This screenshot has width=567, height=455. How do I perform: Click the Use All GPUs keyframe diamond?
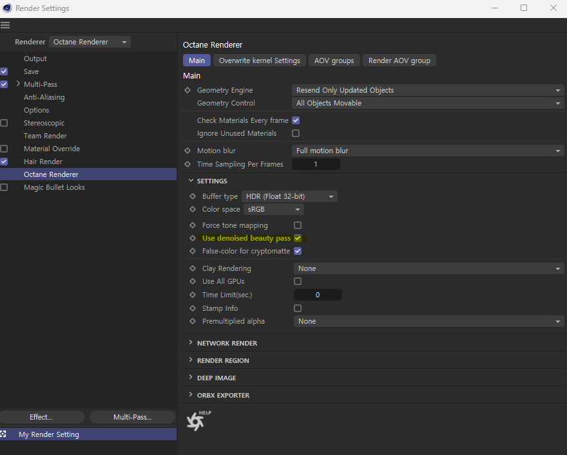193,281
